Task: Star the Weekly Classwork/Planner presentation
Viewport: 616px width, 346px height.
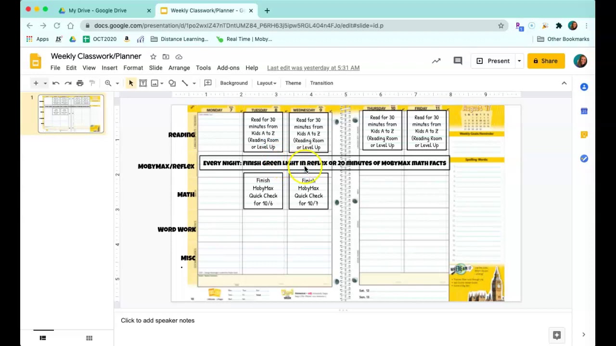Action: click(153, 57)
